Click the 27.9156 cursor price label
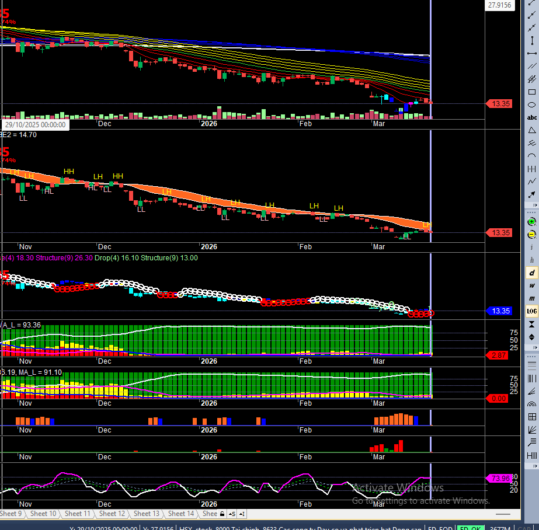Image resolution: width=539 pixels, height=530 pixels. coord(500,5)
